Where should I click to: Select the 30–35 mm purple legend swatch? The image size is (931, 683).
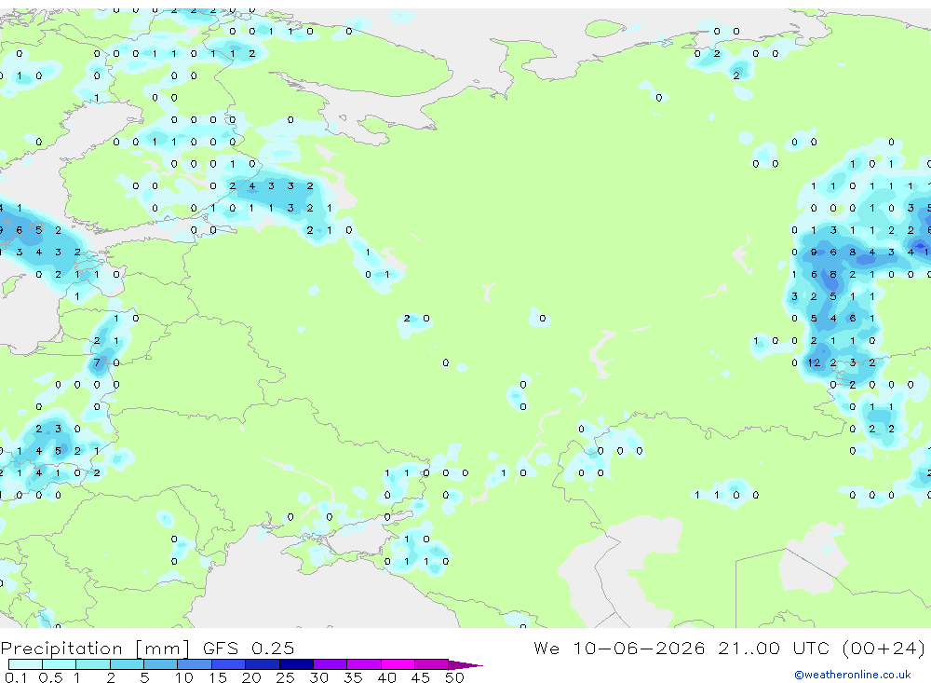click(x=330, y=664)
